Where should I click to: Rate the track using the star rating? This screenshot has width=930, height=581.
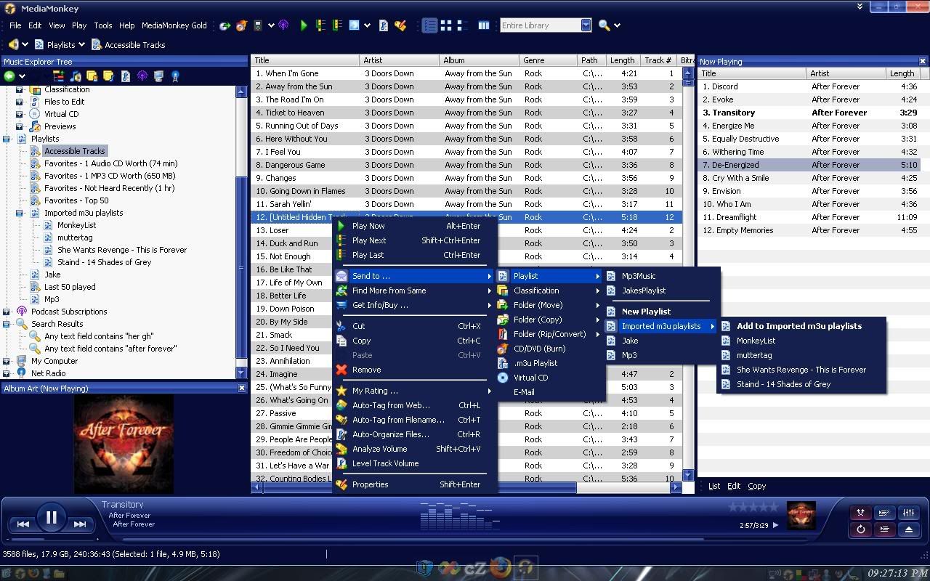(753, 507)
